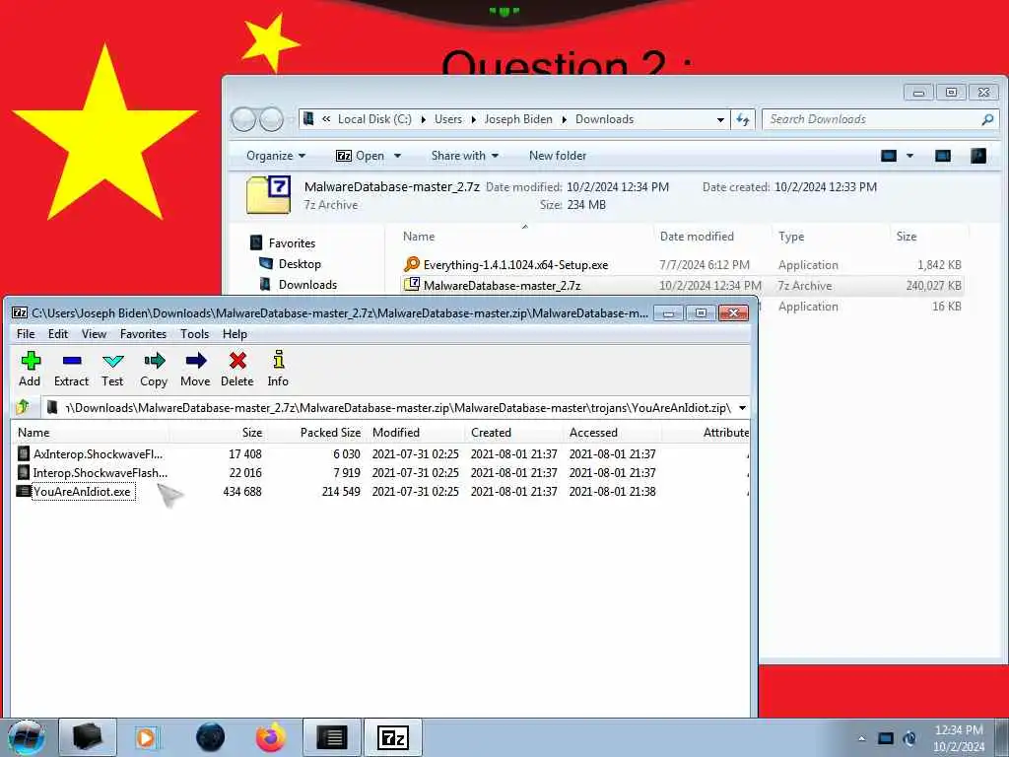
Task: Switch to 7-Zip taskbar button
Action: pos(394,737)
